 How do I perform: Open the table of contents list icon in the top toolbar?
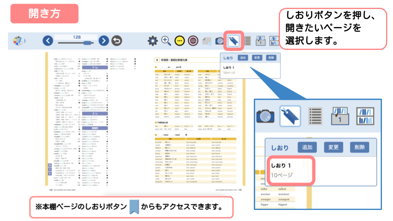pyautogui.click(x=247, y=41)
